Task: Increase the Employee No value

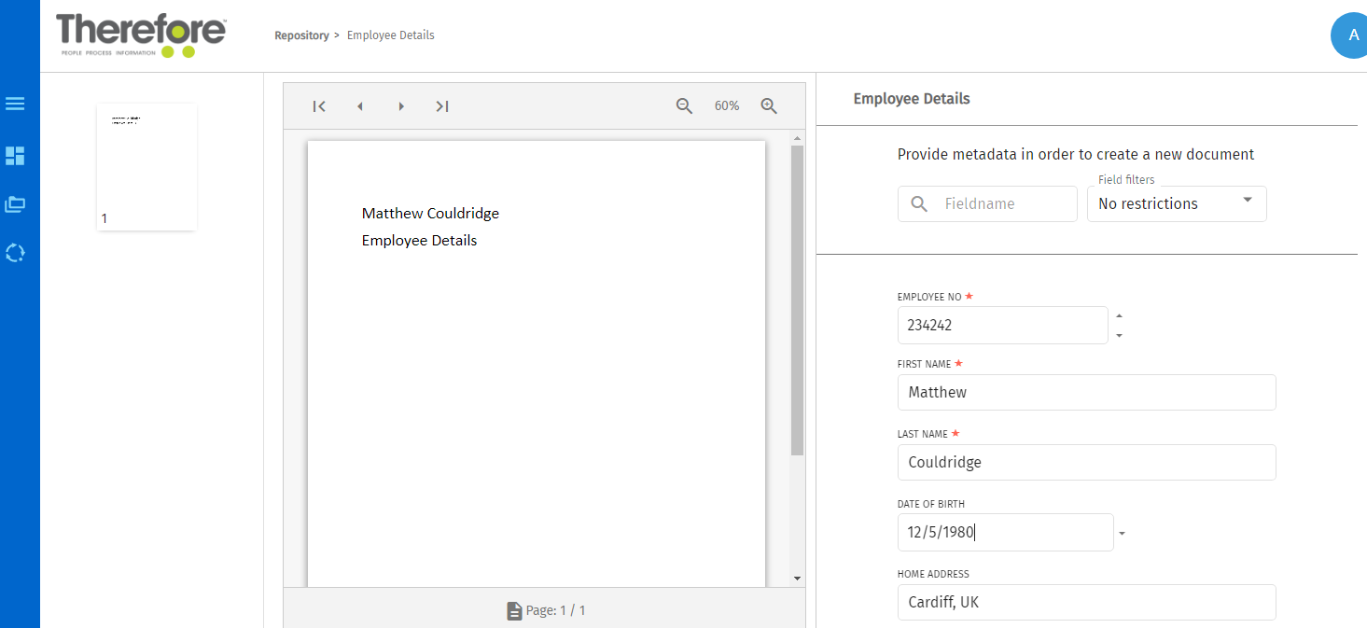Action: (1119, 315)
